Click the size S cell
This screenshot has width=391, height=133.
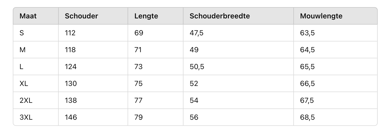click(22, 33)
